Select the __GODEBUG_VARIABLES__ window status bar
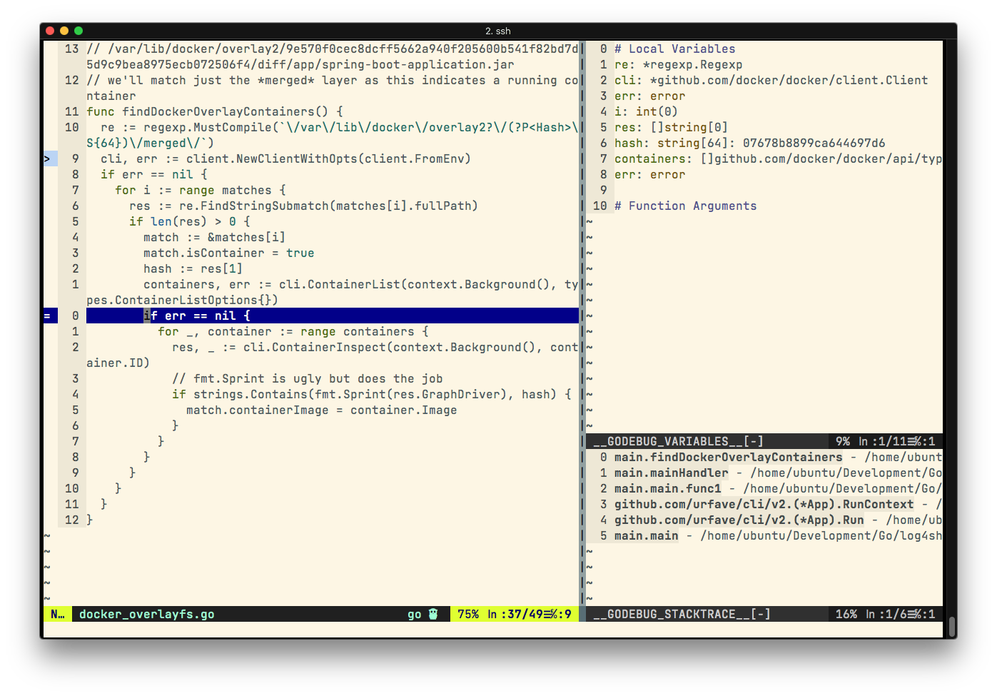The image size is (997, 696). (764, 441)
